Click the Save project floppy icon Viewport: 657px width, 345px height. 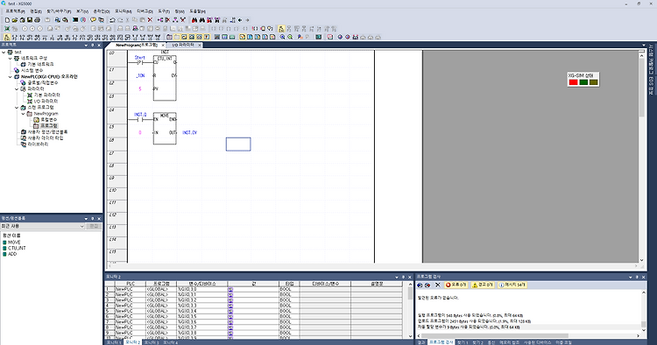pos(30,19)
